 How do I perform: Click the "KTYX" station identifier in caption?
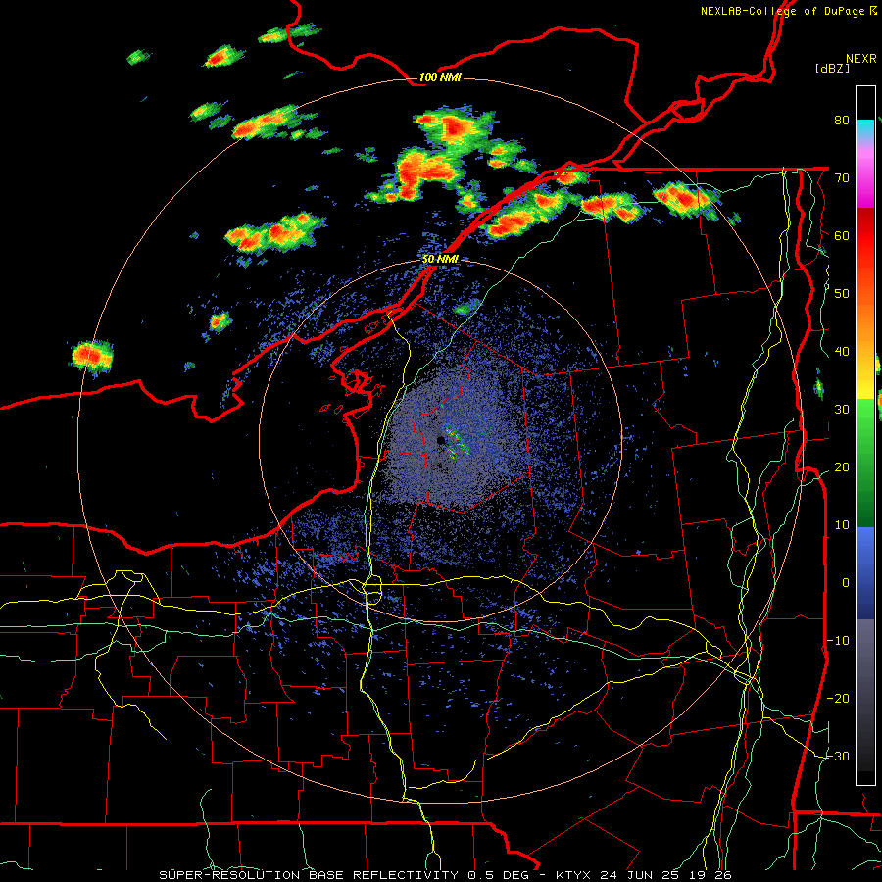[574, 875]
